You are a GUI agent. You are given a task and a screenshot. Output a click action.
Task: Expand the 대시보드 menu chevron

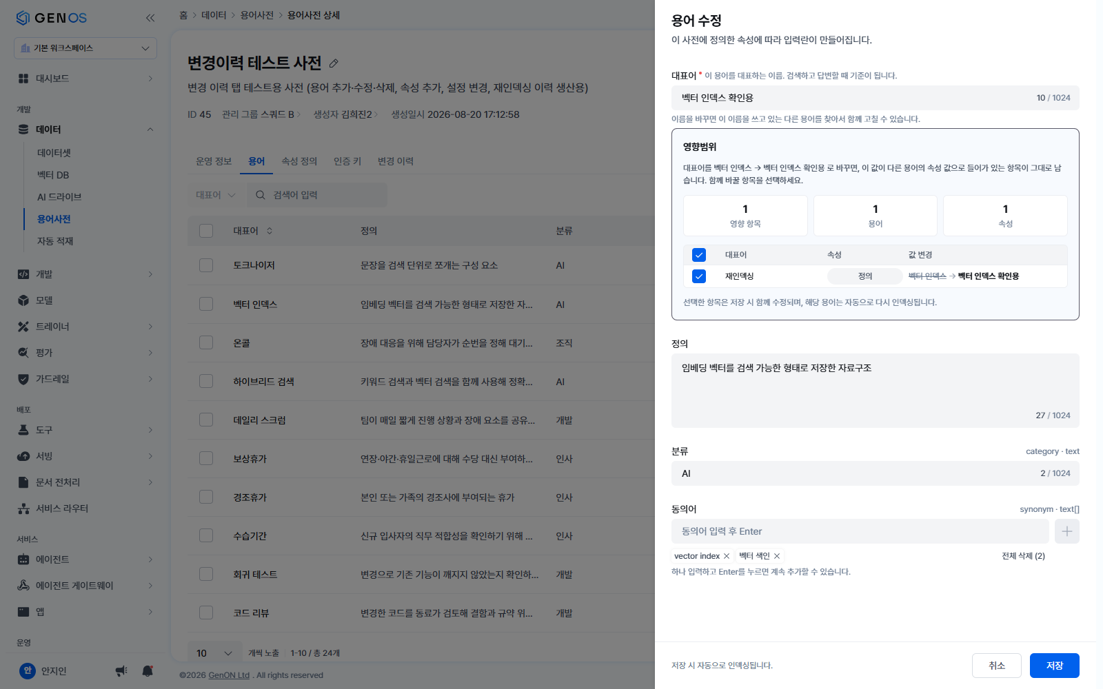click(150, 79)
